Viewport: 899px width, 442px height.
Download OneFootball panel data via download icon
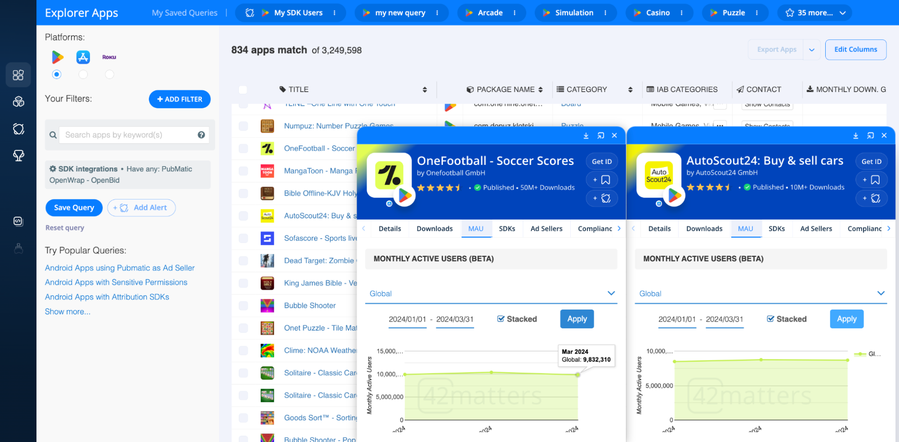[586, 136]
